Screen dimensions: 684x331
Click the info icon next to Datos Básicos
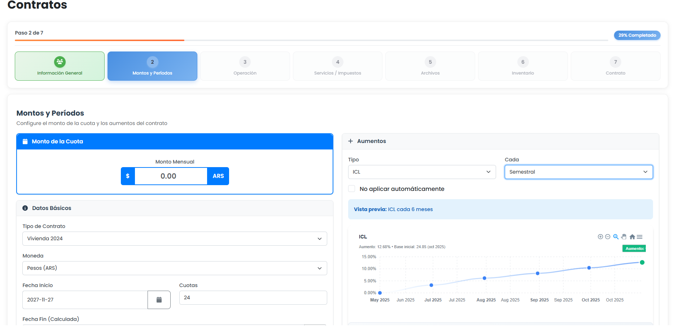(25, 208)
